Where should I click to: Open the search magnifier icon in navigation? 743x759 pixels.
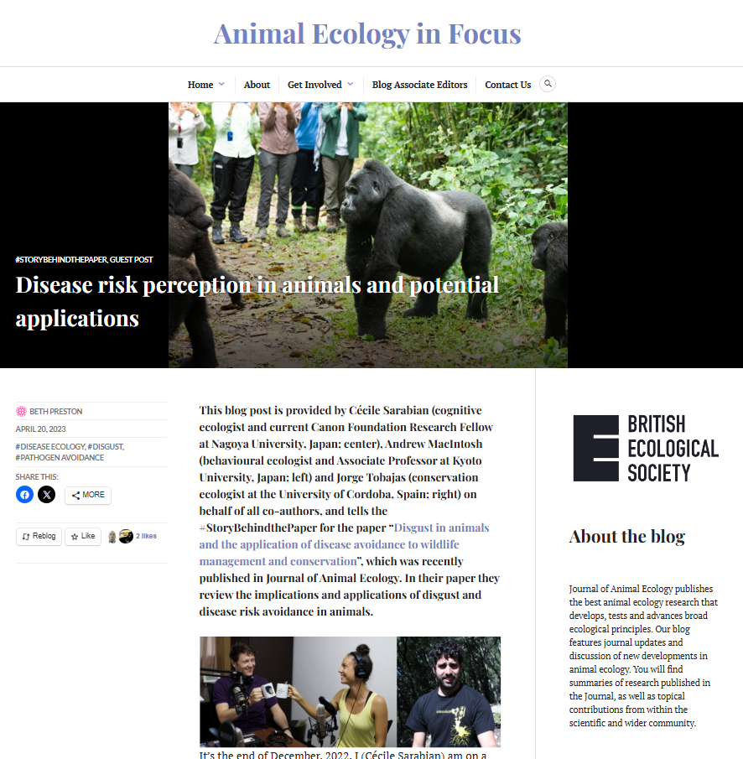click(x=548, y=84)
